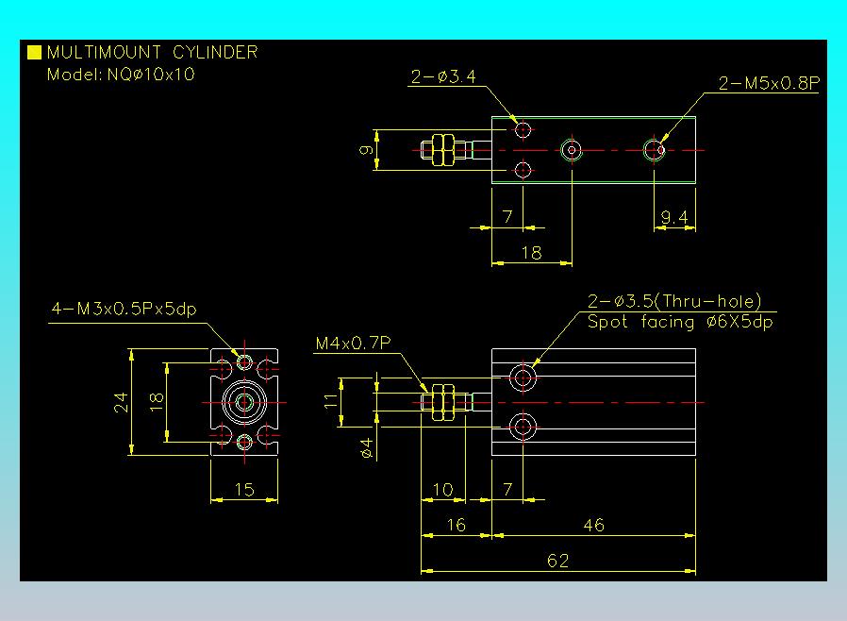This screenshot has width=847, height=621.
Task: Click the '24' height dimension
Action: click(121, 403)
